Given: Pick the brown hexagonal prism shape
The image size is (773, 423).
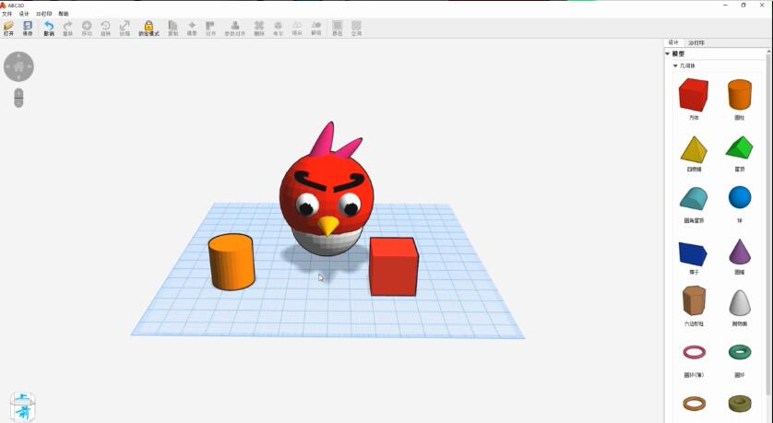Looking at the screenshot, I should [694, 300].
